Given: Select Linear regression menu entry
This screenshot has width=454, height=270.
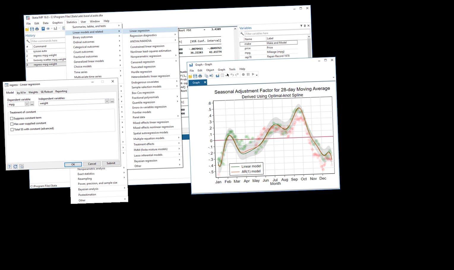Looking at the screenshot, I should coord(150,30).
